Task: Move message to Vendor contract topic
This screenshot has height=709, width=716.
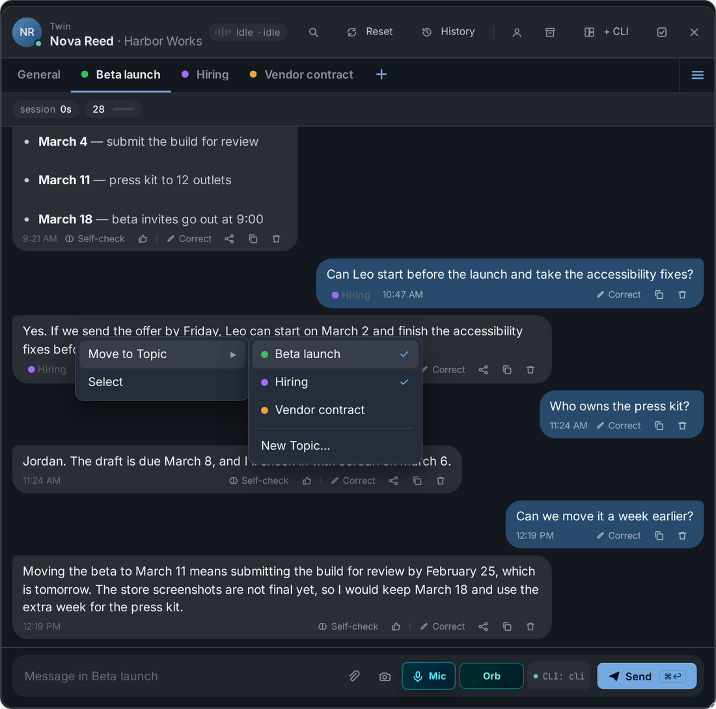Action: pyautogui.click(x=335, y=410)
